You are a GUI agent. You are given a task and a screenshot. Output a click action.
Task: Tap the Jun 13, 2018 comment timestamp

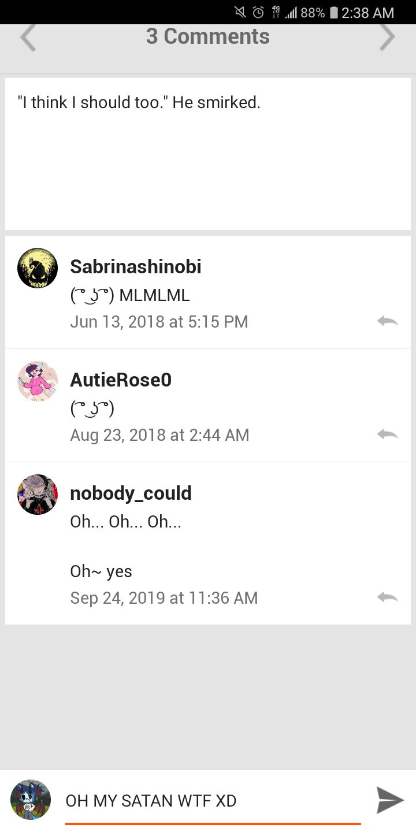tap(159, 322)
